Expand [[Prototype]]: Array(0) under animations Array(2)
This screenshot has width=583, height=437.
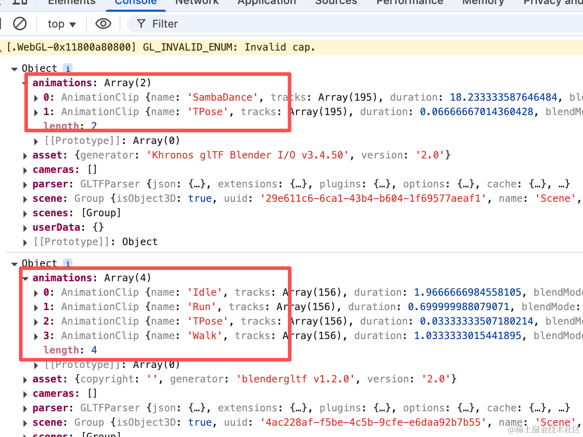pyautogui.click(x=36, y=141)
